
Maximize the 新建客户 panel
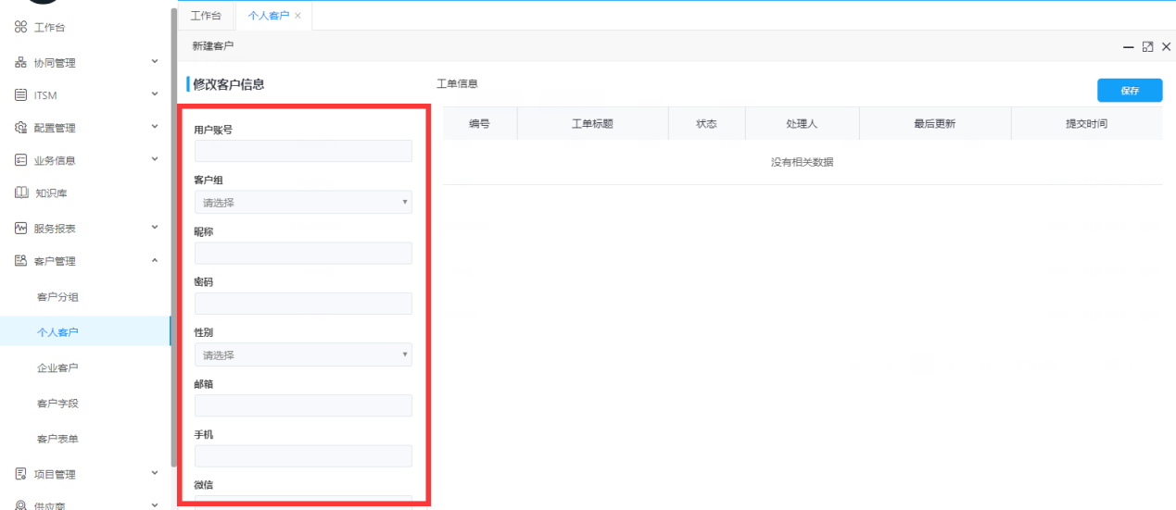(1147, 46)
